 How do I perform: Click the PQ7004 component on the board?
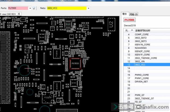(x=48, y=97)
